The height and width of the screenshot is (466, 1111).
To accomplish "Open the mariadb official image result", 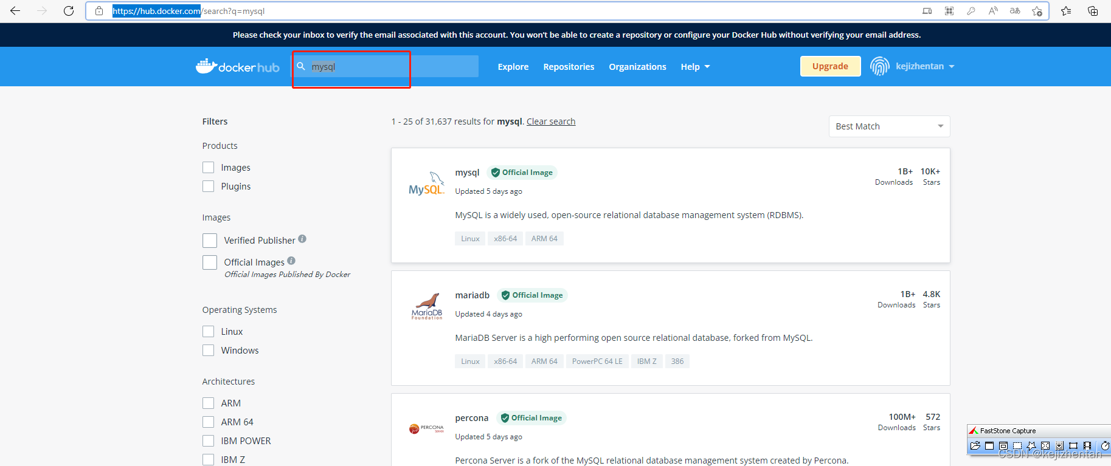I will pyautogui.click(x=472, y=295).
